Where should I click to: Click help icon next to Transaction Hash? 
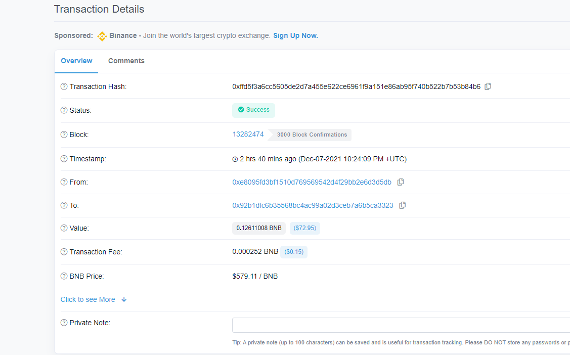(64, 86)
